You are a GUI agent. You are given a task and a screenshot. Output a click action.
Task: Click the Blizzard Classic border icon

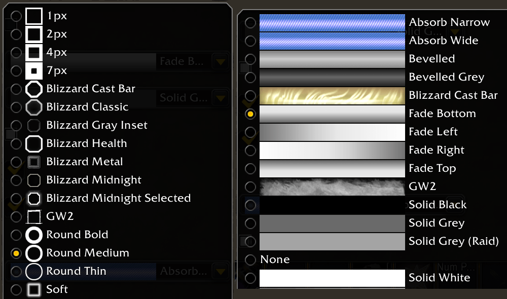pos(34,107)
